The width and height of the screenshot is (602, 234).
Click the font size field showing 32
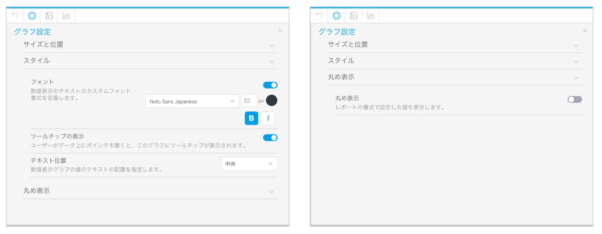coord(249,101)
